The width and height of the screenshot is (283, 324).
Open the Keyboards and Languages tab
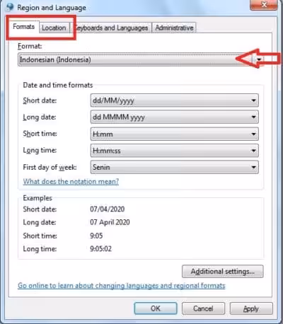click(111, 28)
